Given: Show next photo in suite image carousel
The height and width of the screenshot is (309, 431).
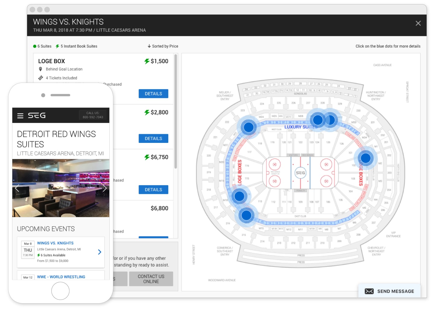Looking at the screenshot, I should (x=105, y=188).
